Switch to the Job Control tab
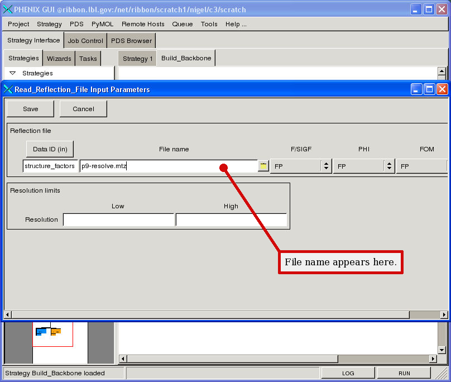The image size is (451, 382). [85, 41]
